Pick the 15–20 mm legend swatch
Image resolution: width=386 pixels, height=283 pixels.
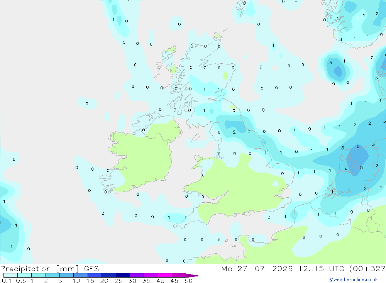(x=95, y=275)
